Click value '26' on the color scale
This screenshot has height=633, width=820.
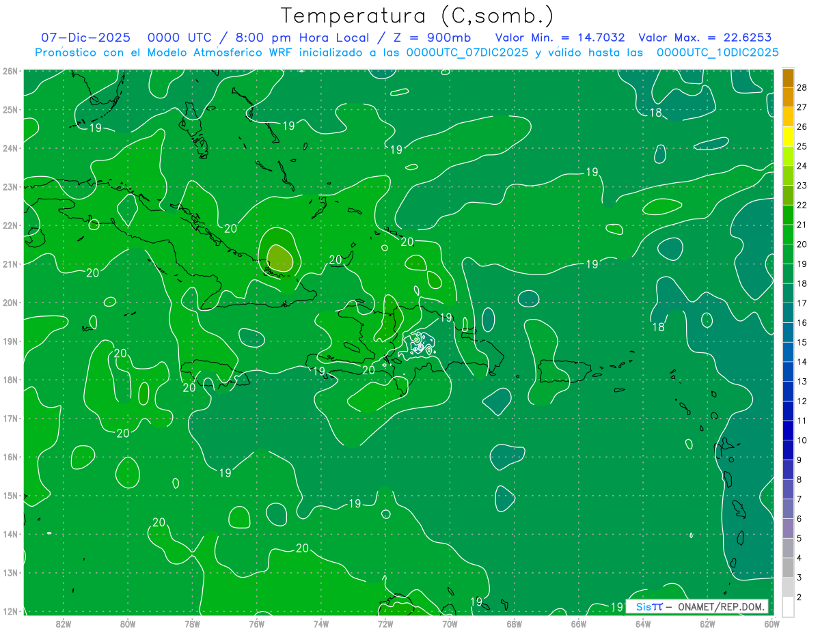point(802,126)
